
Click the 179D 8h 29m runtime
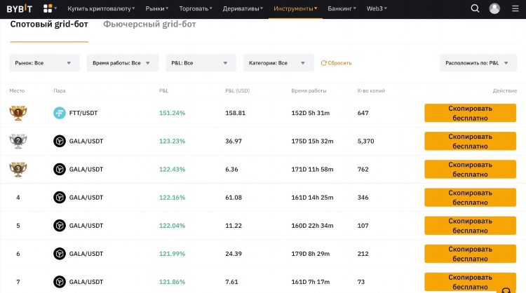pyautogui.click(x=310, y=254)
